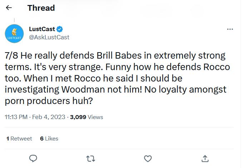The image size is (242, 168).
Task: Click the blue verified badge
Action: coord(60,29)
